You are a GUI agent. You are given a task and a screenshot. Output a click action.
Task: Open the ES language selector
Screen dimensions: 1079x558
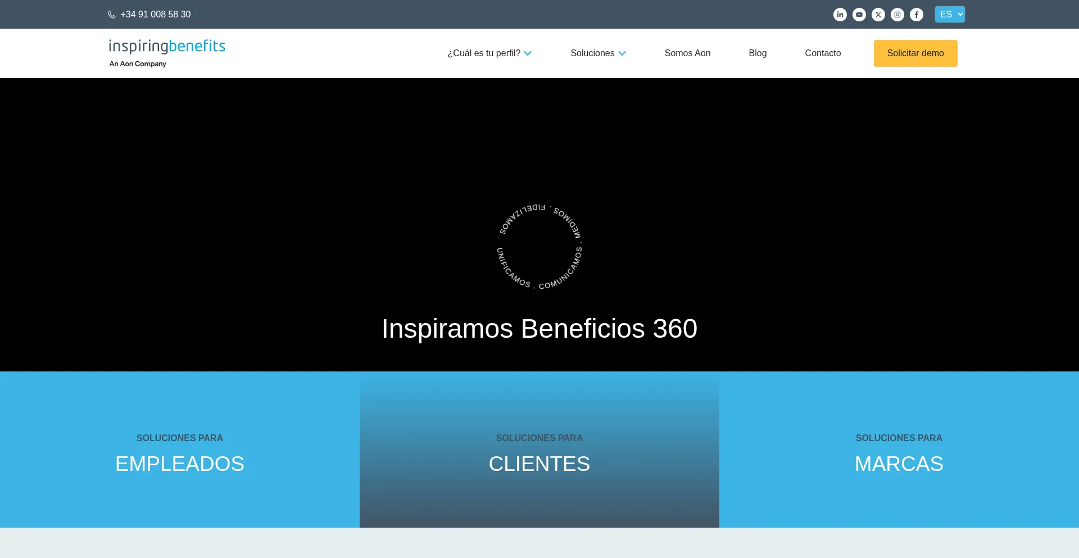coord(949,15)
